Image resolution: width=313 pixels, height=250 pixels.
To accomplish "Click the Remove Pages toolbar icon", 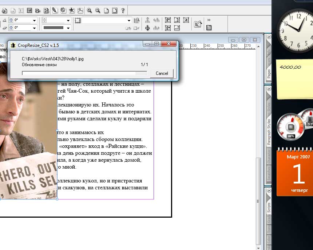I will pyautogui.click(x=13, y=11).
